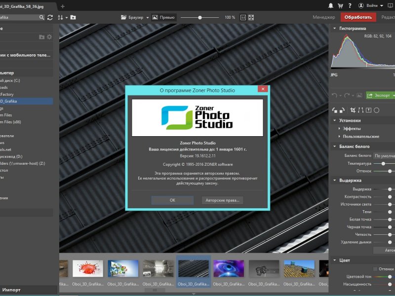The width and height of the screenshot is (395, 296).
Task: Click the Четкость slider handle
Action: pos(390,235)
